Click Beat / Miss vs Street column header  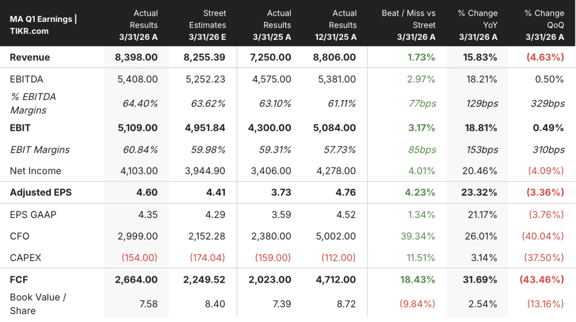(x=408, y=25)
